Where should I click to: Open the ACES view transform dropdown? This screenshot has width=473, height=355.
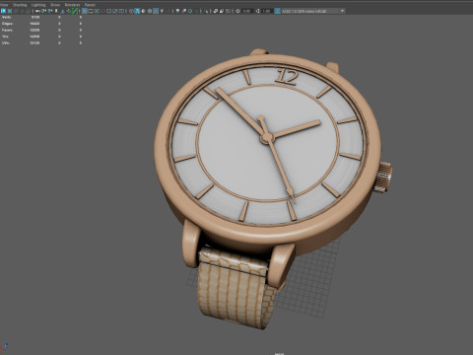(x=313, y=11)
